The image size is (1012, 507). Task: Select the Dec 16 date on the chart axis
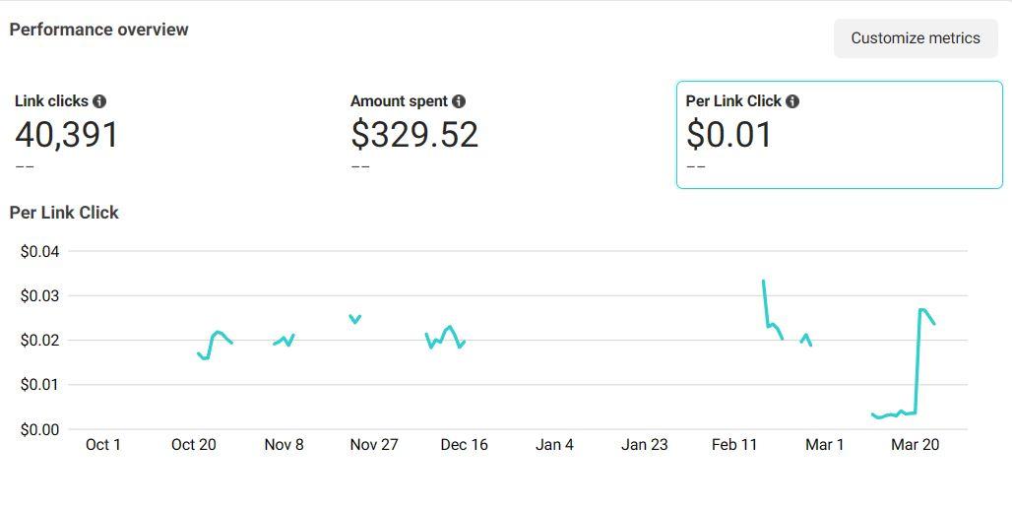pyautogui.click(x=465, y=445)
